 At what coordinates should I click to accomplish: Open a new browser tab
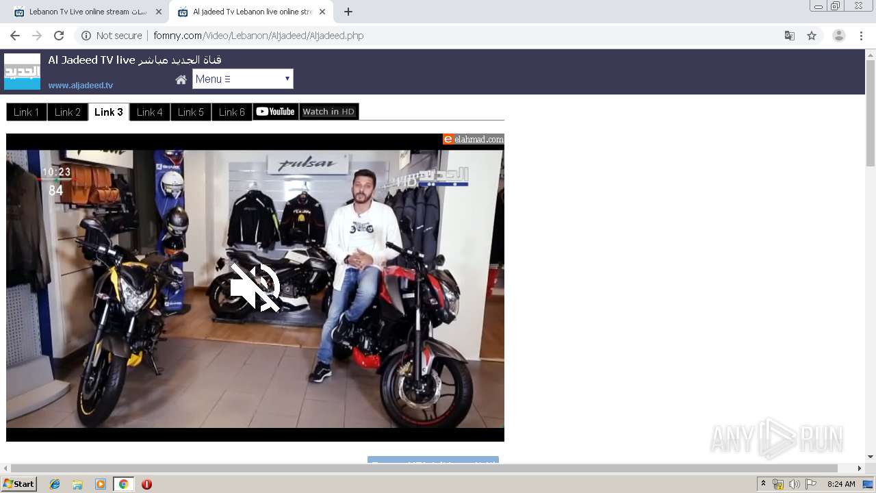point(348,12)
